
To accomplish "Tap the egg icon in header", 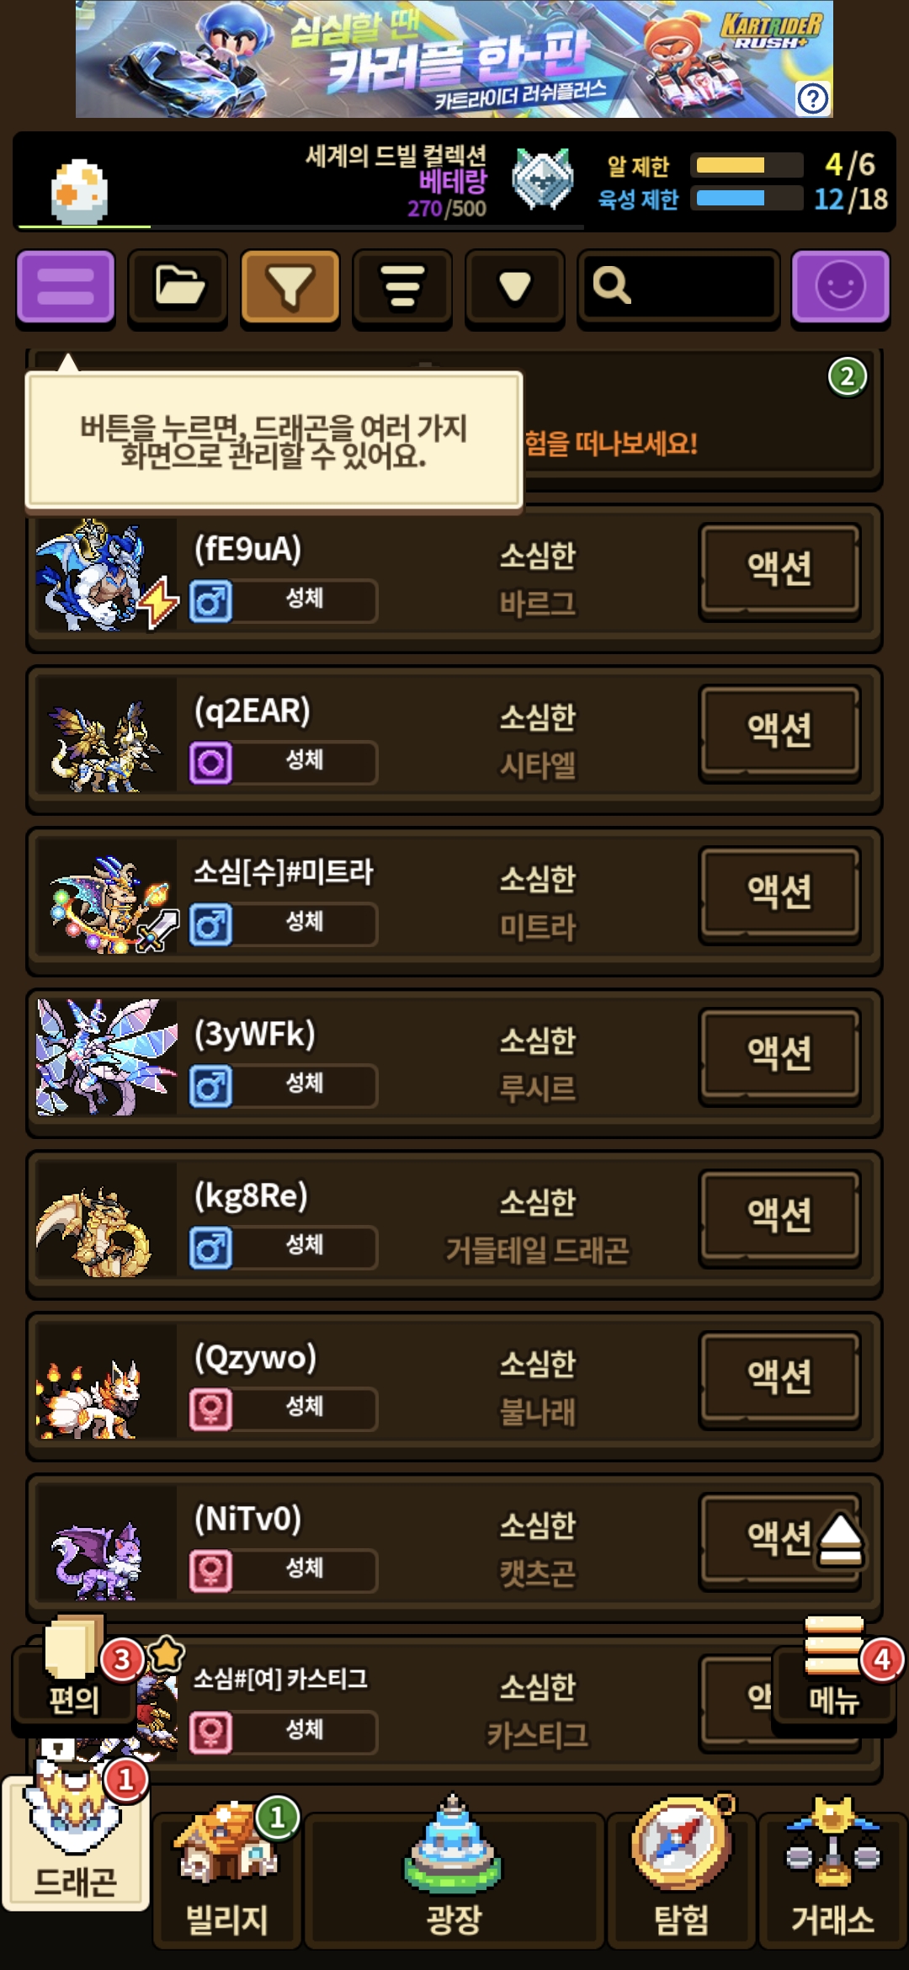I will 79,191.
